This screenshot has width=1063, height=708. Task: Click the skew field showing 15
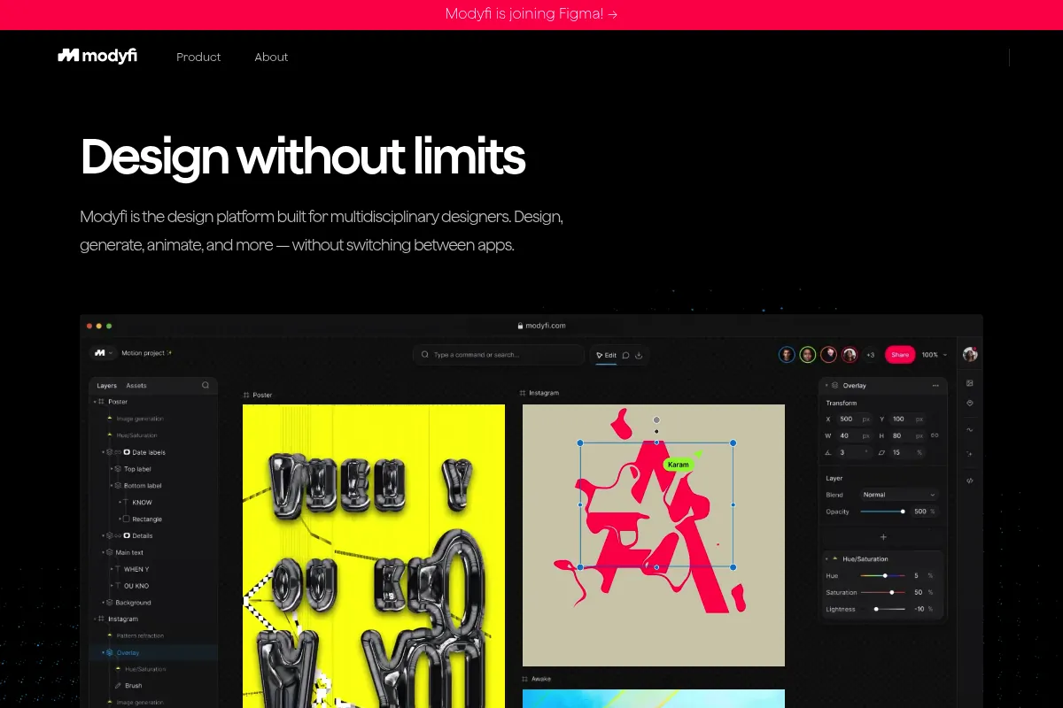click(x=908, y=452)
